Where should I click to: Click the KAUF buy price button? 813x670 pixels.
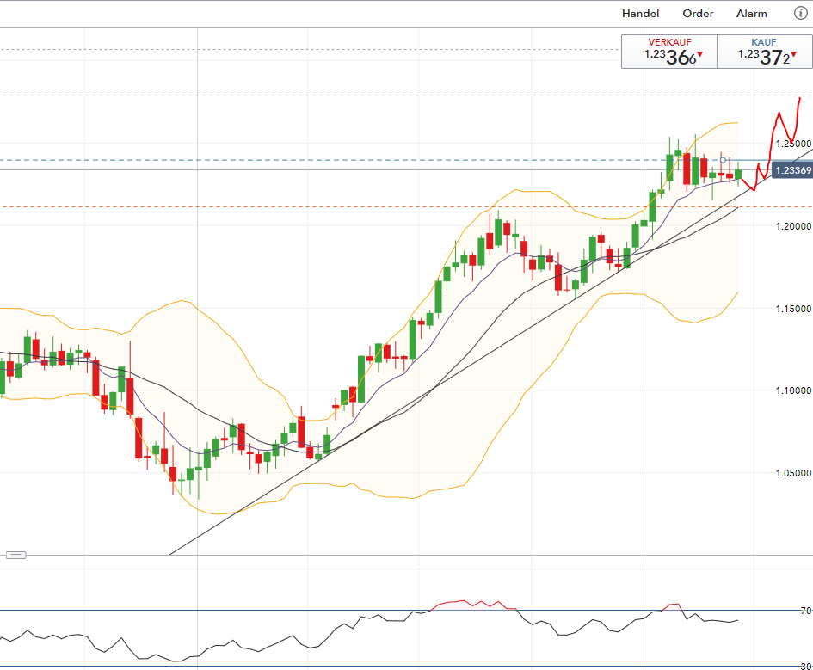pyautogui.click(x=764, y=52)
